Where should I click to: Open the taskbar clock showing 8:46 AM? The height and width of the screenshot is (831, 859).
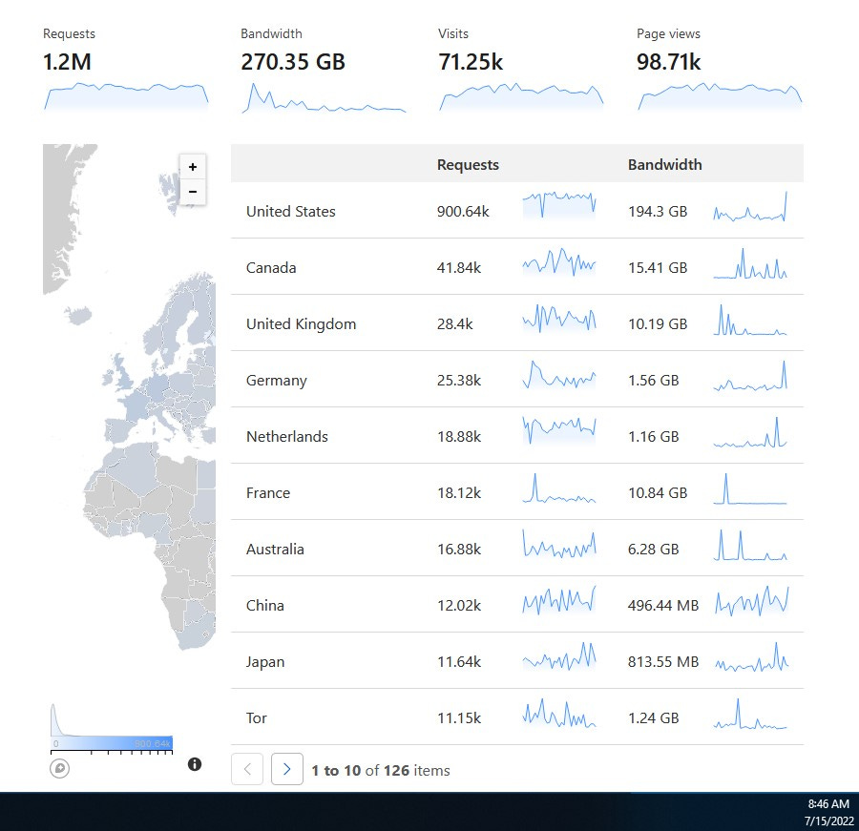828,803
